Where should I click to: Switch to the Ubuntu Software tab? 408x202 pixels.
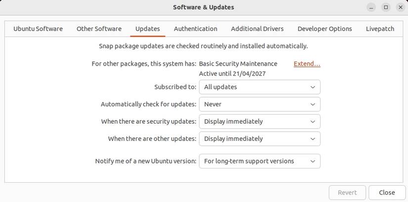point(38,29)
